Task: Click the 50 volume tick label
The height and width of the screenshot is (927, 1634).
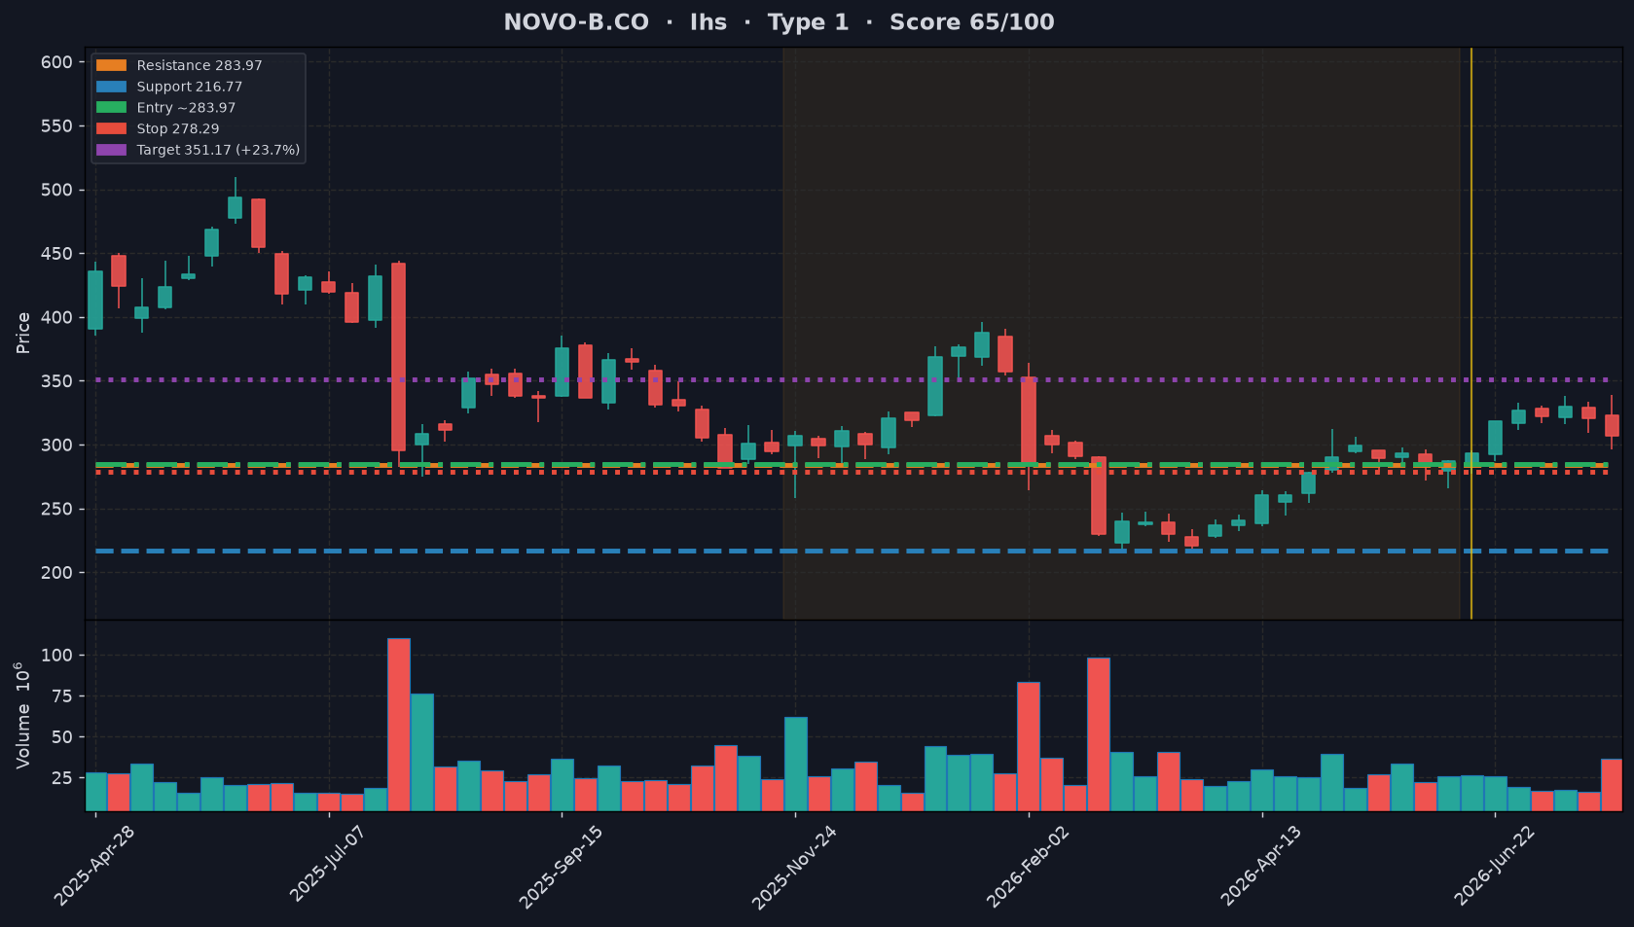Action: pos(62,737)
